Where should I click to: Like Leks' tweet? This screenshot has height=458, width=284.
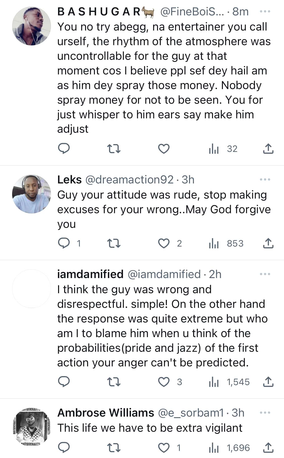(x=164, y=243)
